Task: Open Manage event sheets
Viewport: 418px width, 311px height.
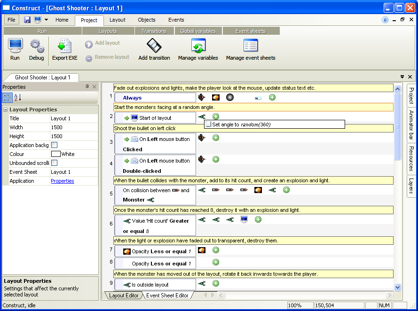Action: [x=251, y=46]
